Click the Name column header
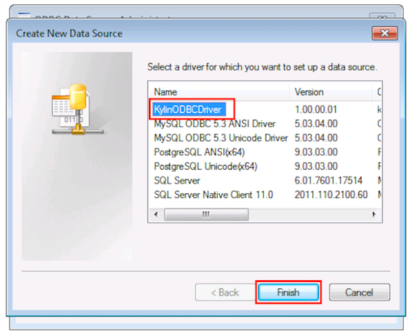410x334 pixels. coord(219,92)
